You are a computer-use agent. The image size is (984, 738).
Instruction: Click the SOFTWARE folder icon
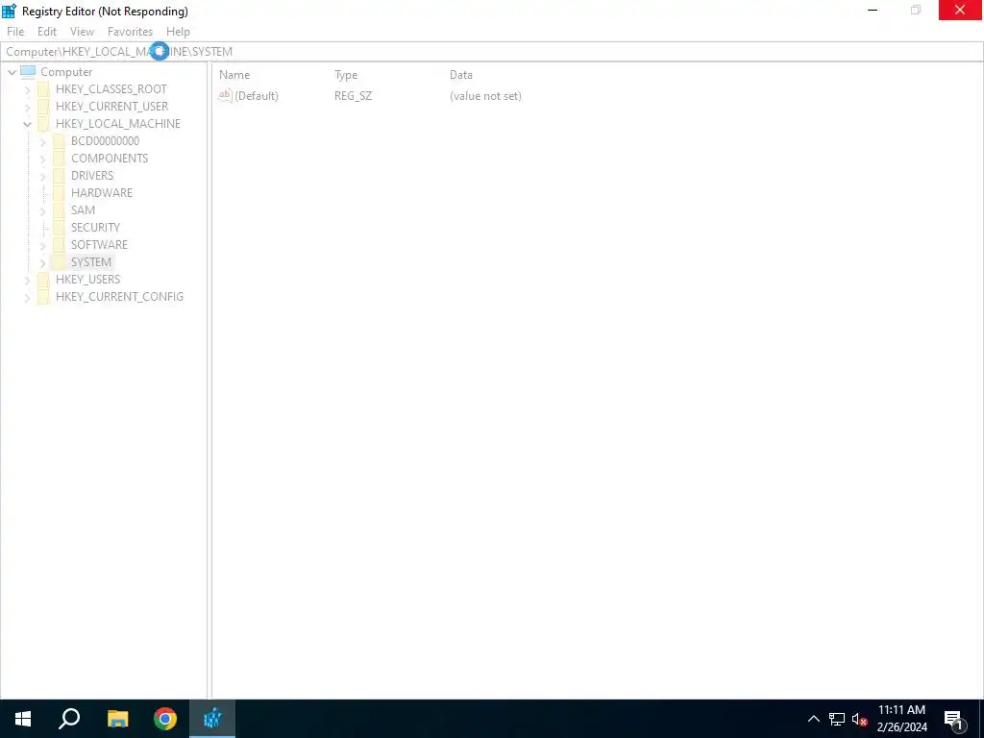click(59, 244)
